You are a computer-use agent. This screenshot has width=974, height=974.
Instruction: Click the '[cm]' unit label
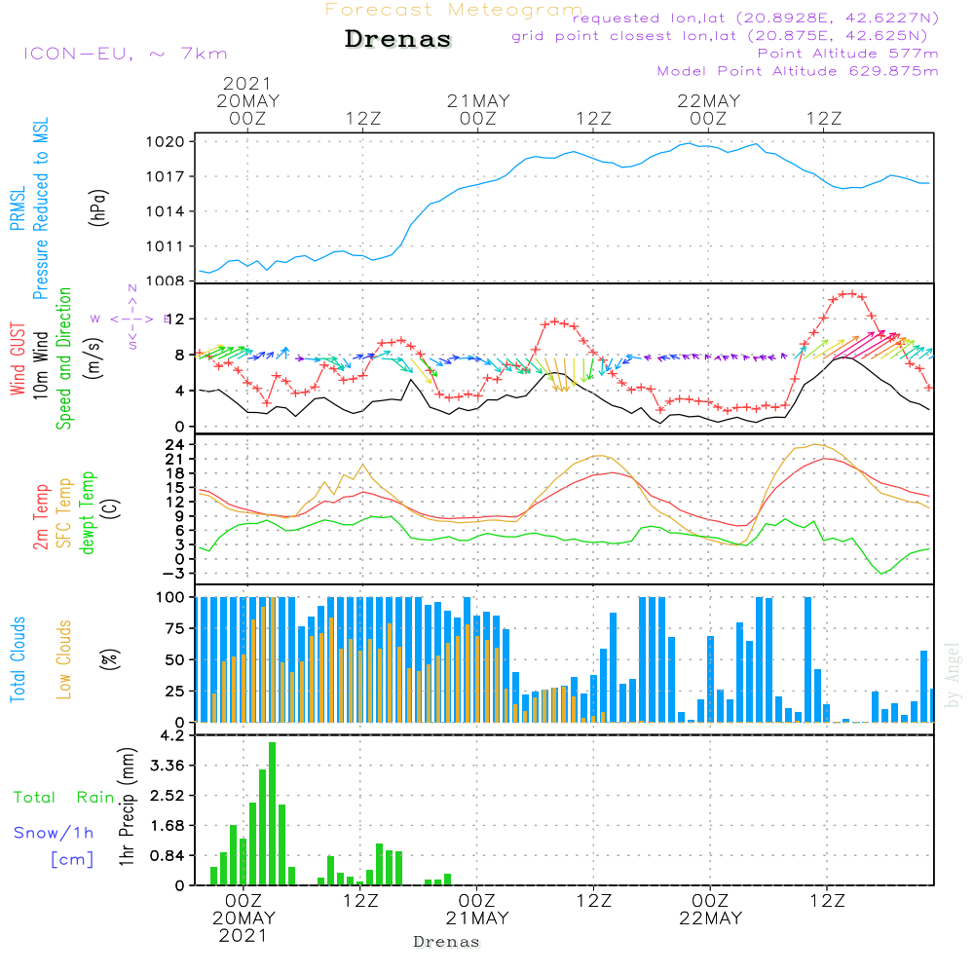click(x=72, y=860)
